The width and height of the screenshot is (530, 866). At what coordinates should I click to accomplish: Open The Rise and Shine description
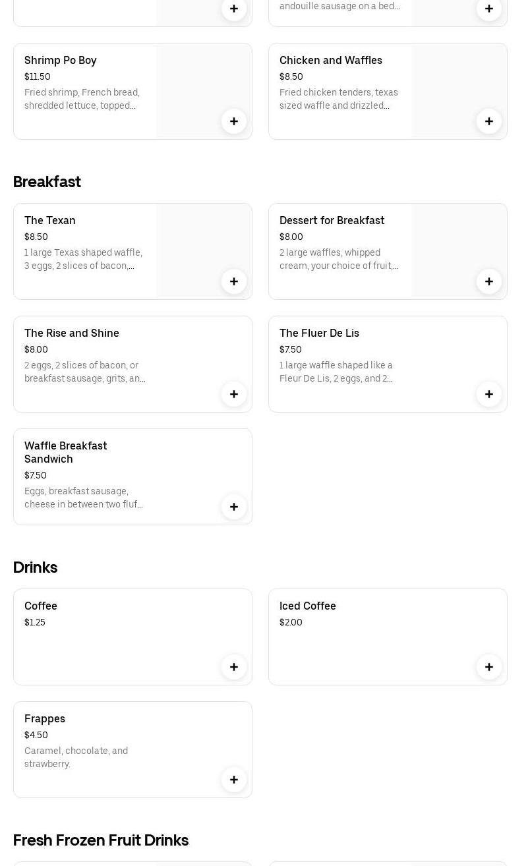(85, 372)
